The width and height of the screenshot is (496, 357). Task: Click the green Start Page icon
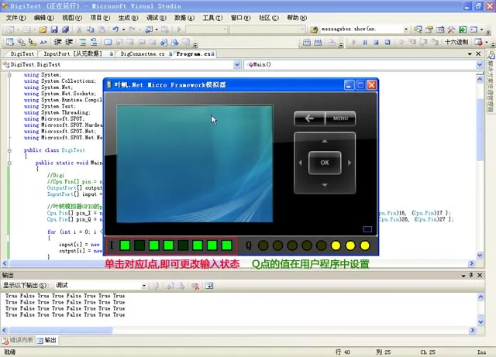coord(463,29)
